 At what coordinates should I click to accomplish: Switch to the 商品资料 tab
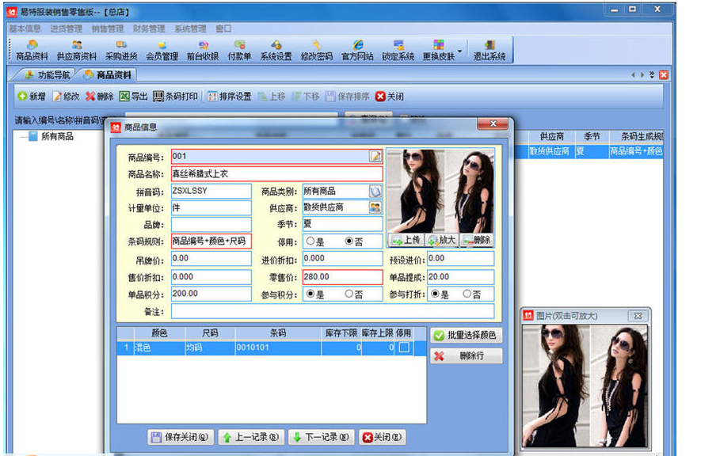pos(108,74)
